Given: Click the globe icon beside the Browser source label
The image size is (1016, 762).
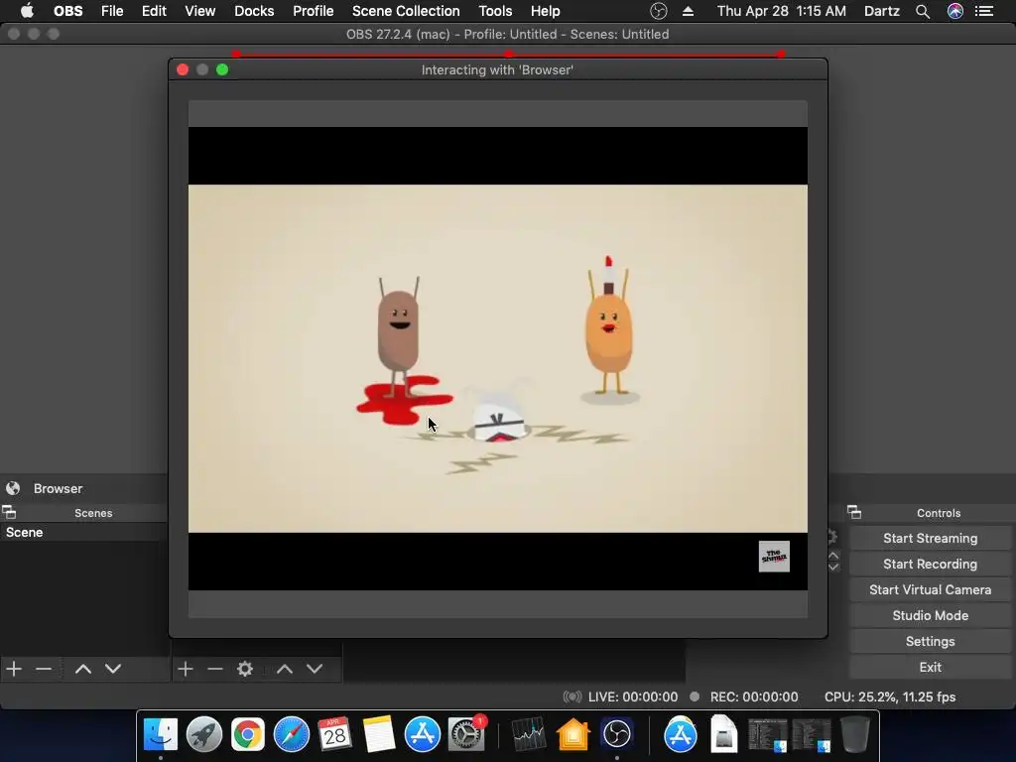Looking at the screenshot, I should tap(13, 488).
